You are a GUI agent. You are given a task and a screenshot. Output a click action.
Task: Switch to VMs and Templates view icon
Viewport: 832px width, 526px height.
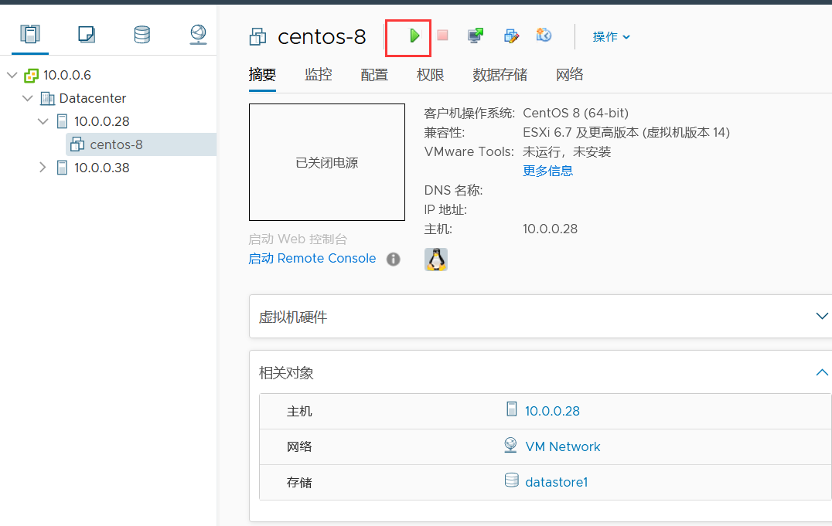[x=86, y=35]
